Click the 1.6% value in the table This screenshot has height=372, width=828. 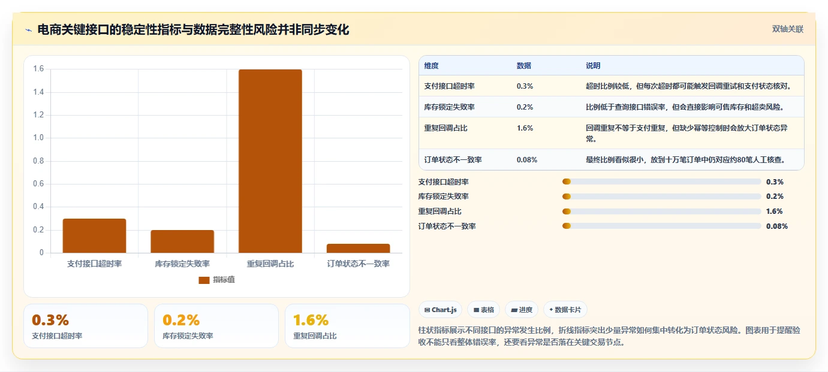coord(525,128)
